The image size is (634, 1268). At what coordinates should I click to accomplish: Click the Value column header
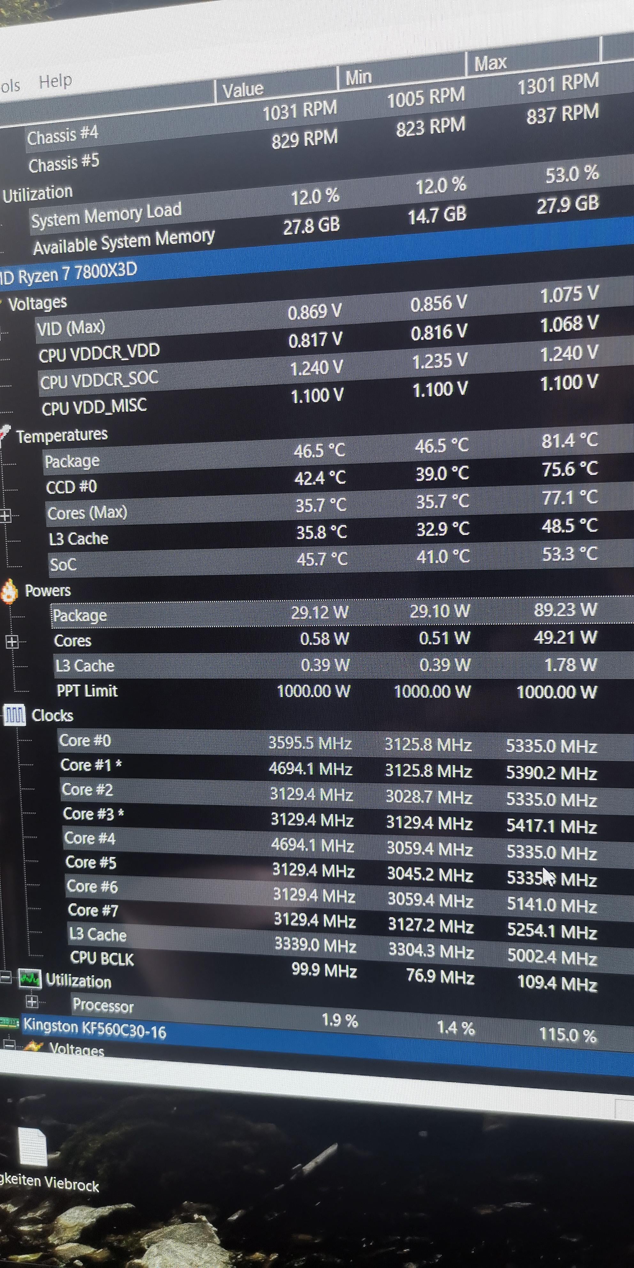(243, 90)
